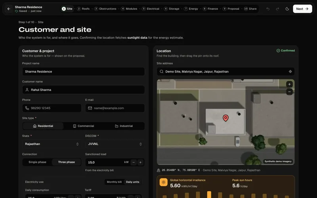This screenshot has height=198, width=317.
Task: Click the phone icon in Phone field
Action: 27,108
